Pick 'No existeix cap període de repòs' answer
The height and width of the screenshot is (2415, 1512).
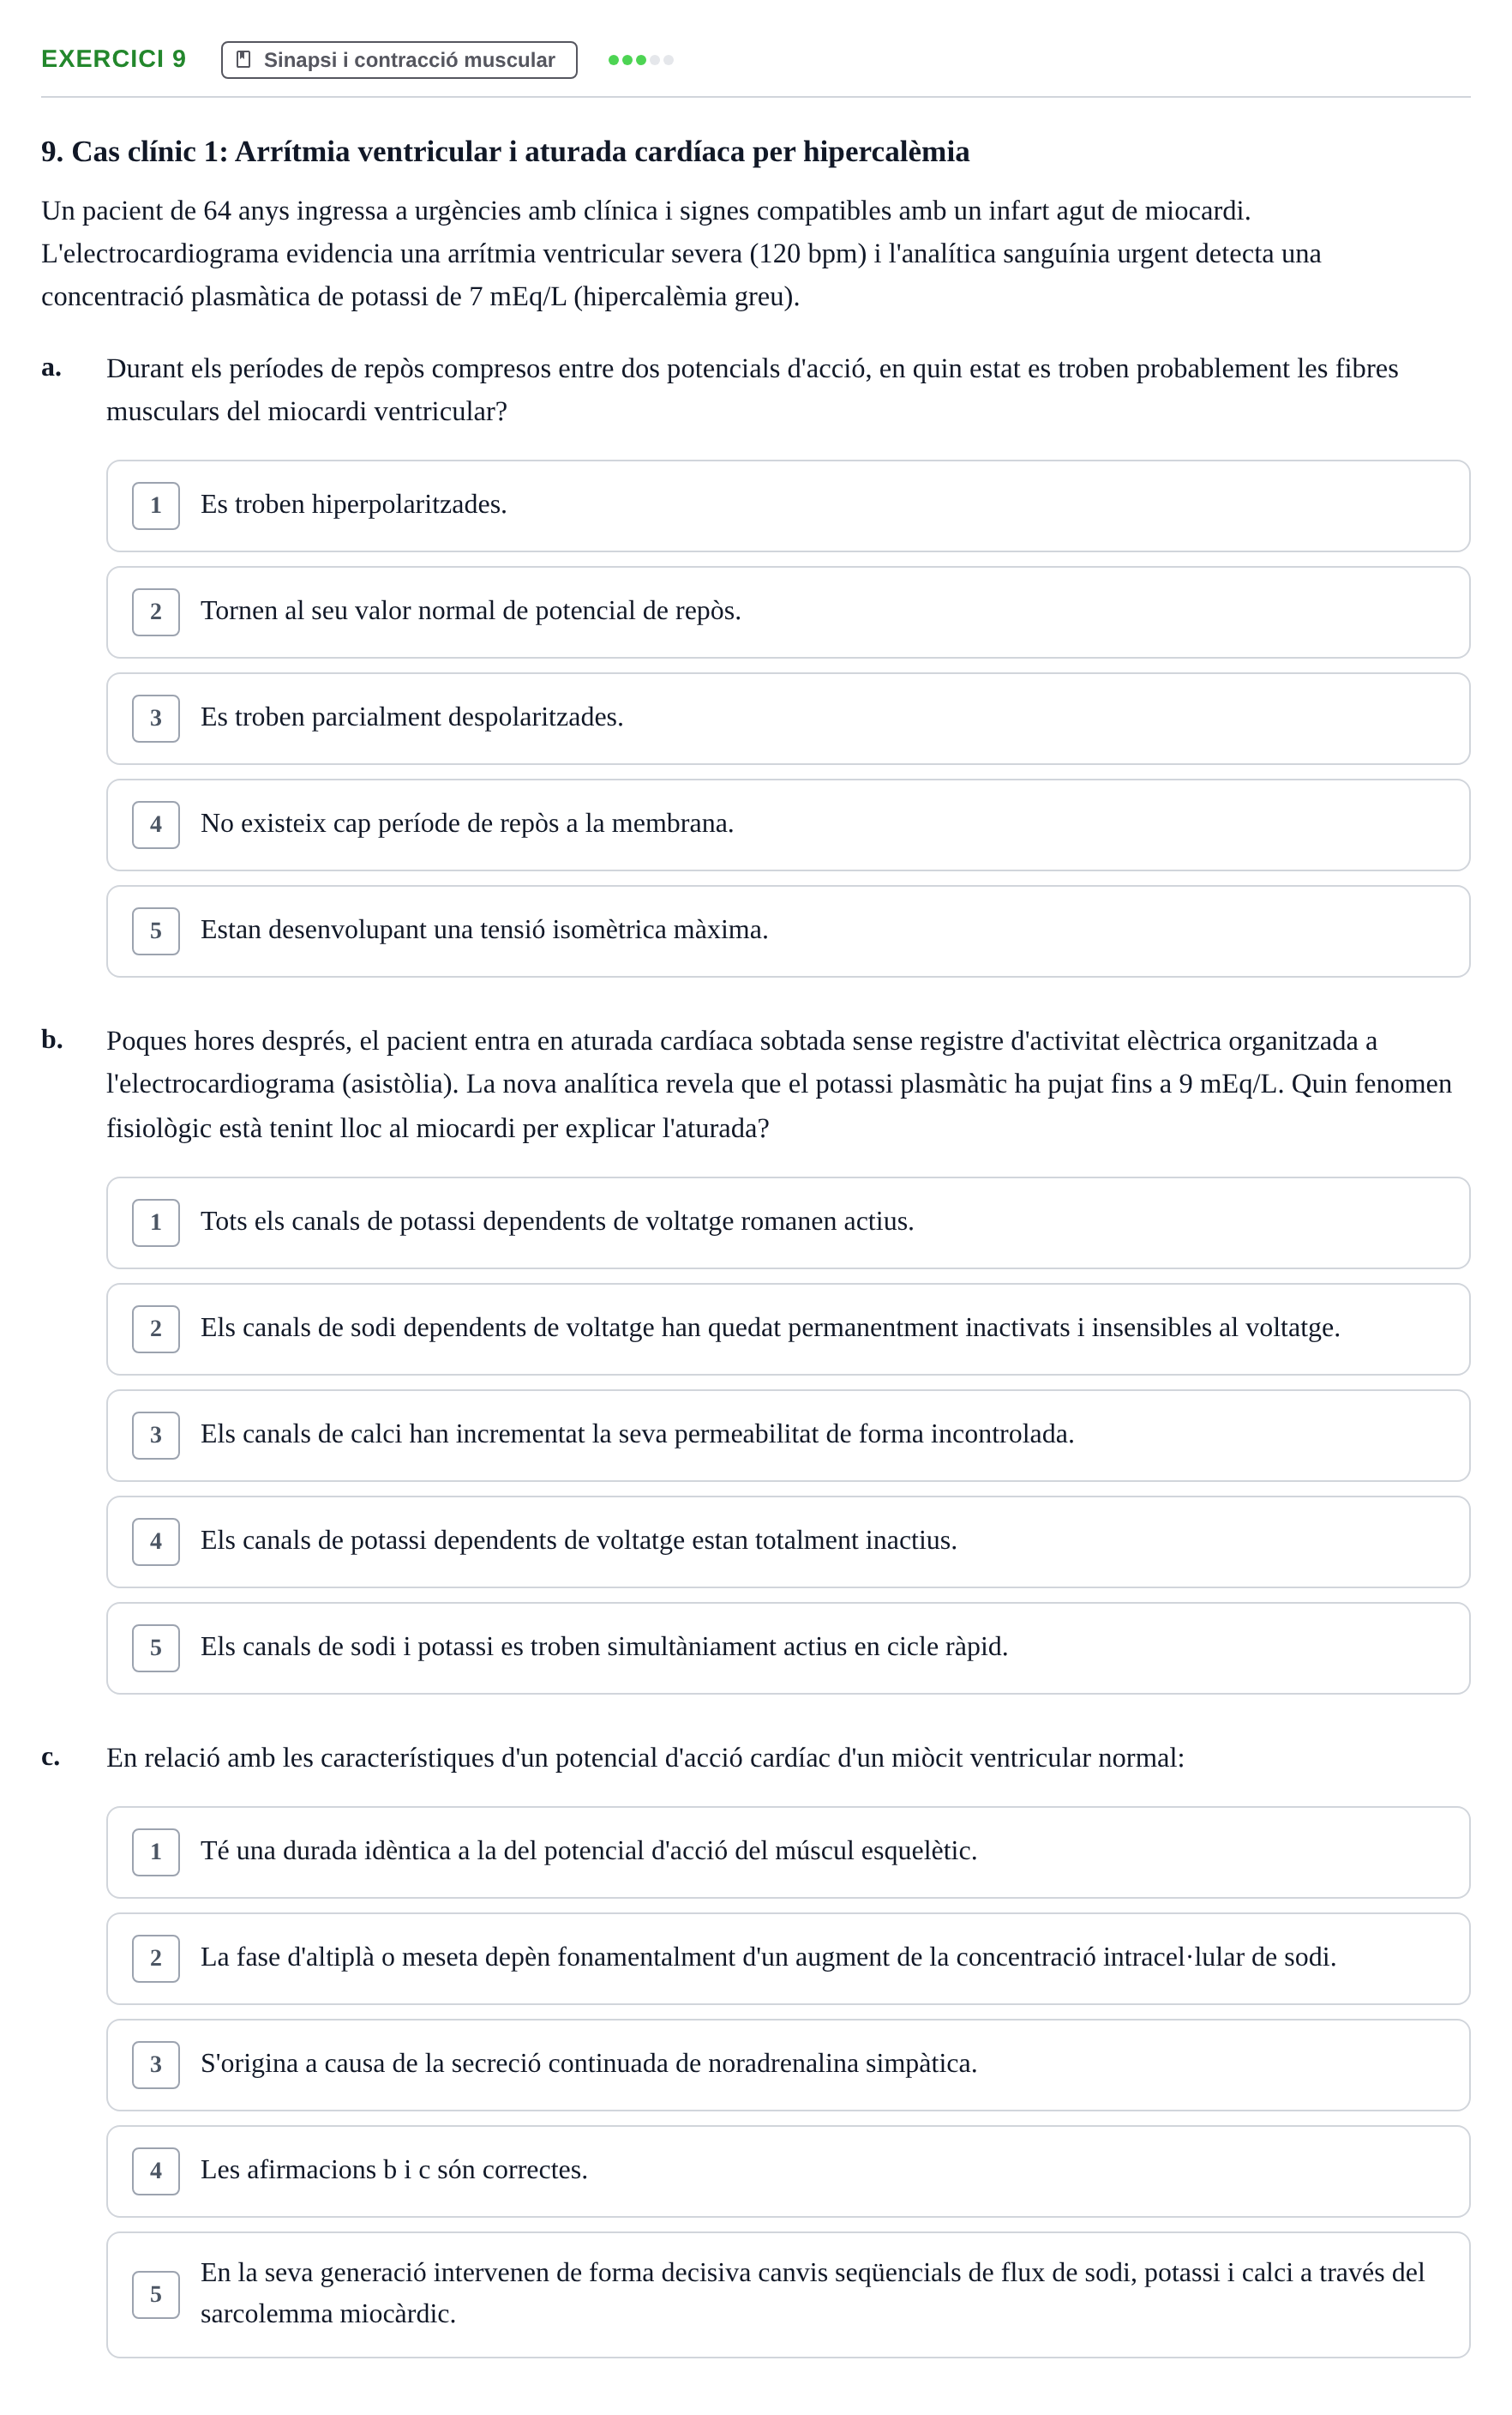788,825
